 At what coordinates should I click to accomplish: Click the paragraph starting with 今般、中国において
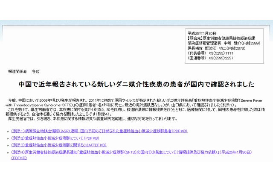[136, 99]
